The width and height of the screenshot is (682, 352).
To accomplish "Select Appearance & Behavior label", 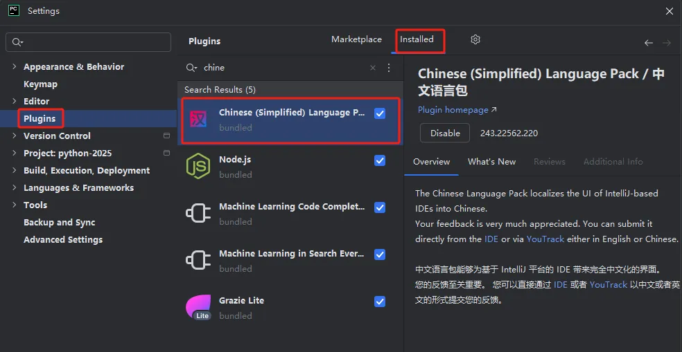I will [x=73, y=67].
